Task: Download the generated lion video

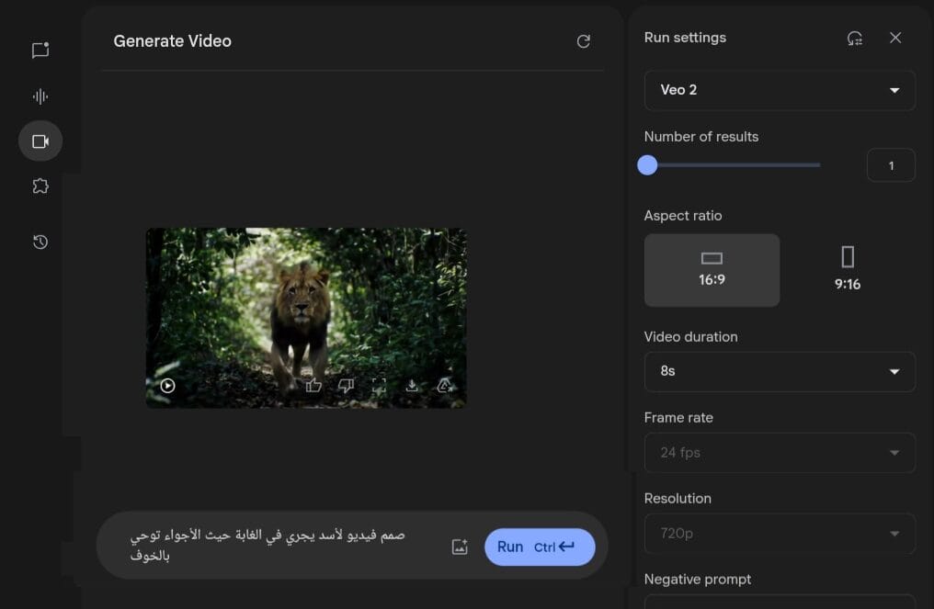Action: click(x=412, y=386)
